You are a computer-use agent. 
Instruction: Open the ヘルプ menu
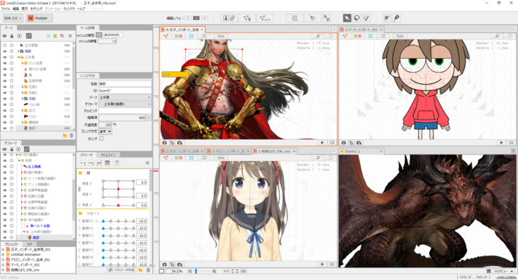click(x=81, y=9)
